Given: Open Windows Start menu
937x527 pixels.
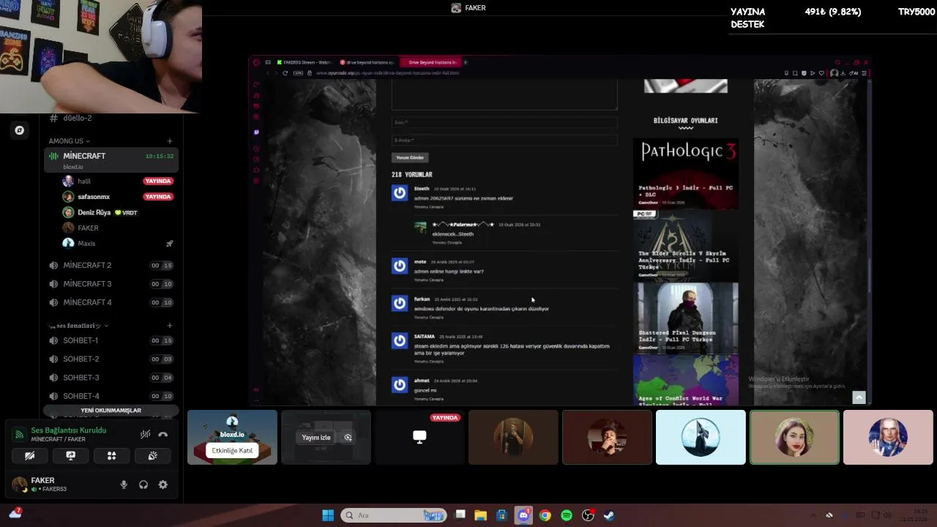Looking at the screenshot, I should [328, 515].
